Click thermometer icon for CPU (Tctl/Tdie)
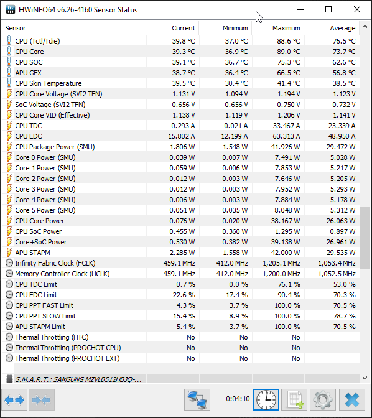 (9, 41)
